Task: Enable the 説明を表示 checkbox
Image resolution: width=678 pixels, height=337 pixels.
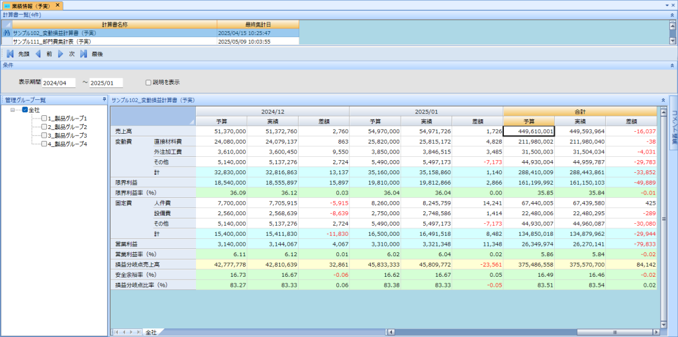Action: tap(148, 83)
